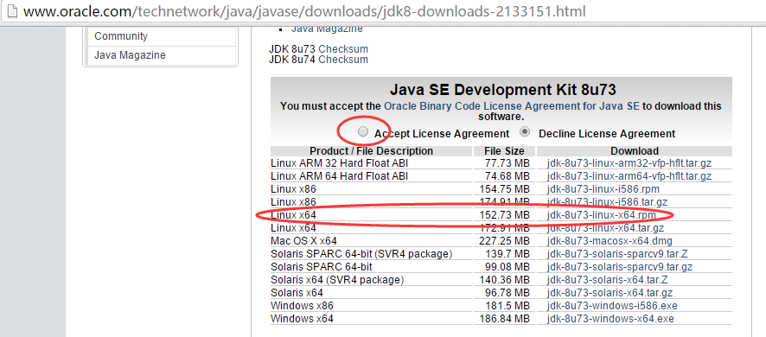The width and height of the screenshot is (766, 337).
Task: Open the cut-off Java Magazine link in bullet list
Action: pos(327,29)
